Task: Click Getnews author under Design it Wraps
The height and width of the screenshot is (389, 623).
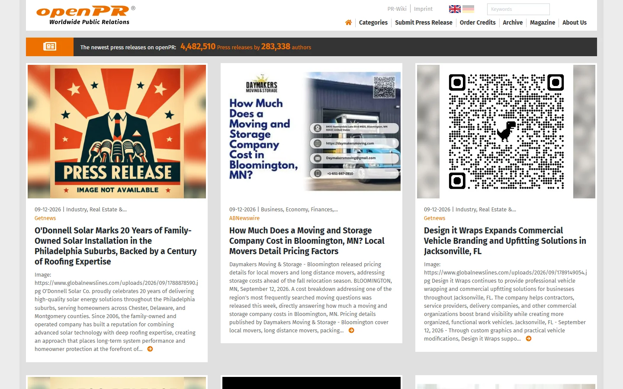Action: (x=434, y=218)
